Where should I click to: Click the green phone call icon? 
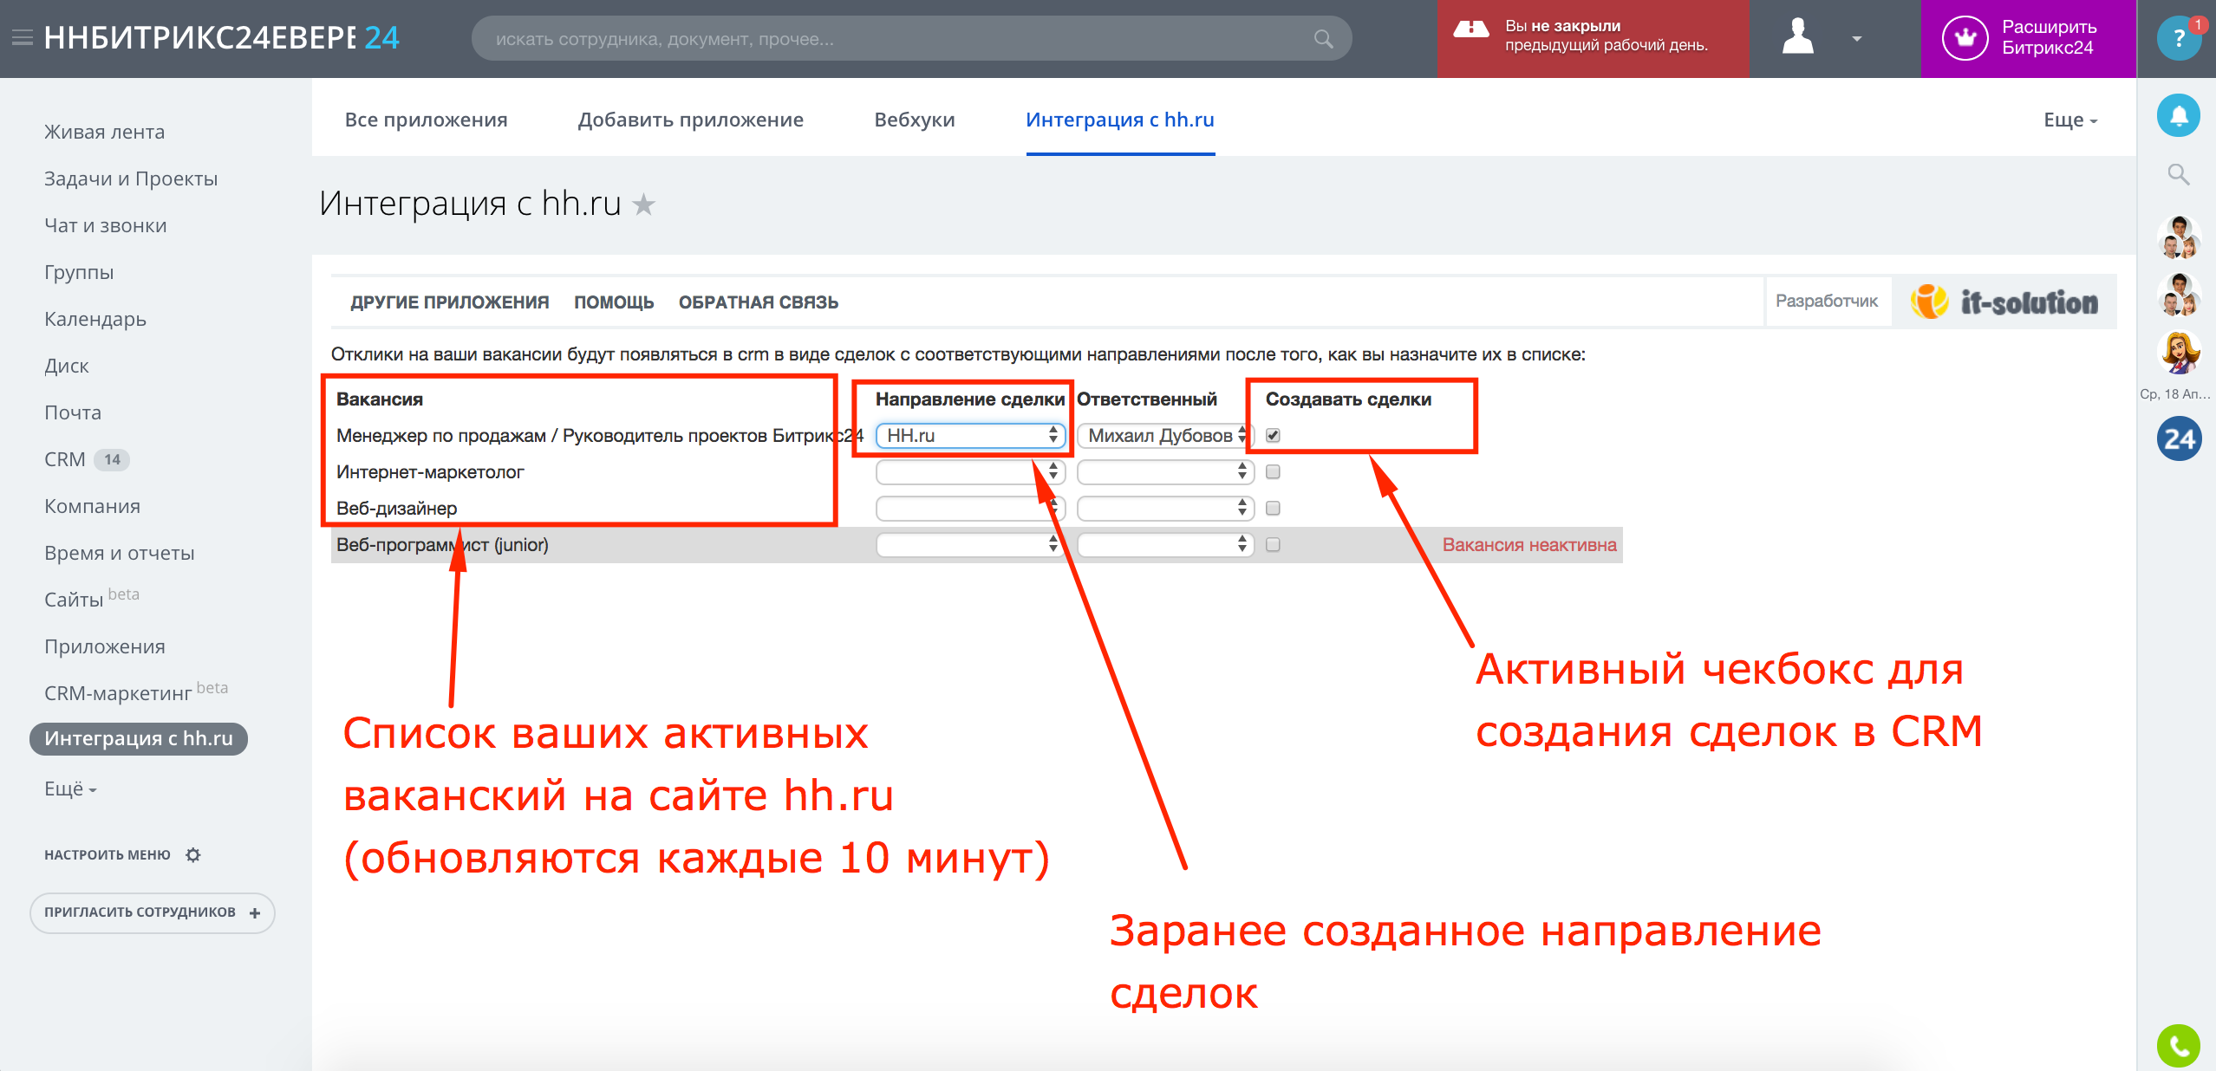click(x=2179, y=1046)
